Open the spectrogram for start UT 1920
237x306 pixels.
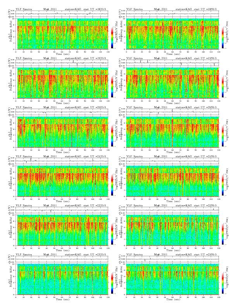point(63,83)
